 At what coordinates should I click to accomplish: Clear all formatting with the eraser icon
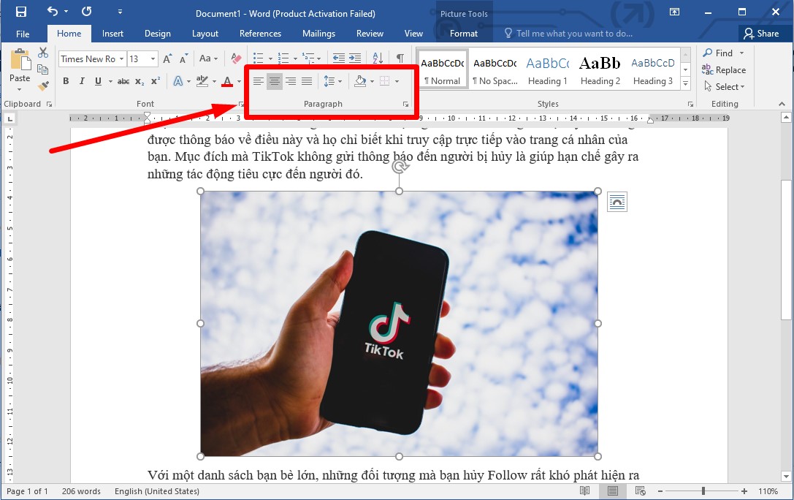[236, 58]
